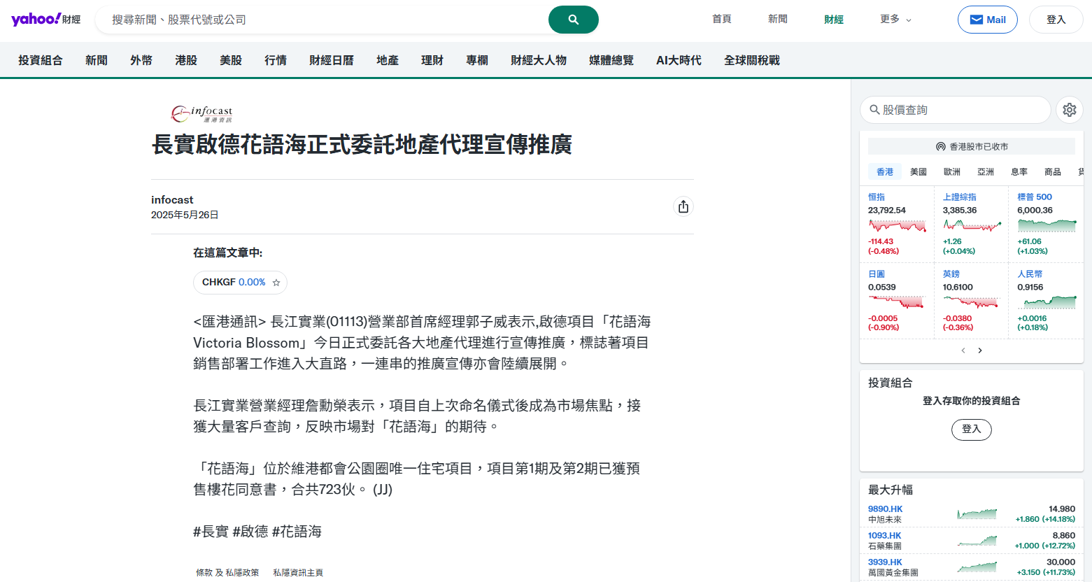The height and width of the screenshot is (582, 1092).
Task: Open the 英鎊 currency quote
Action: point(951,274)
